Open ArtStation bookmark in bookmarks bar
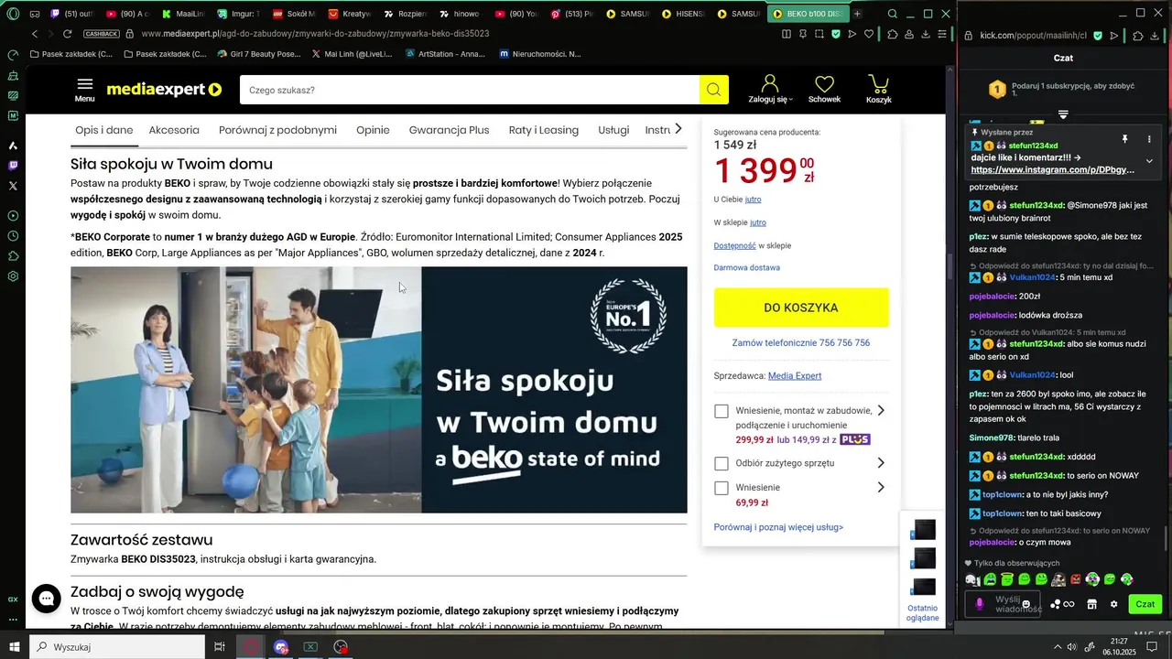 coord(445,54)
